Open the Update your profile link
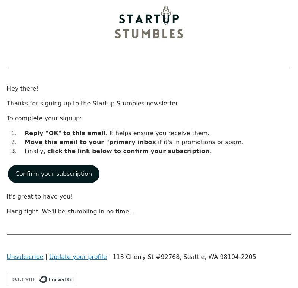298x288 pixels. [78, 257]
